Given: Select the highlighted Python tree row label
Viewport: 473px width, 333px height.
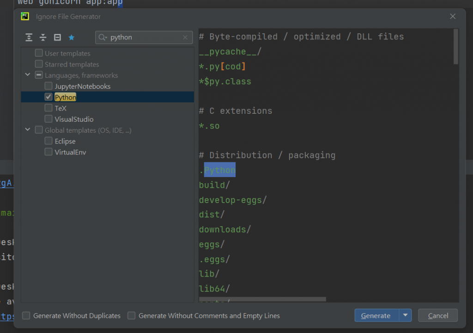Looking at the screenshot, I should point(65,97).
